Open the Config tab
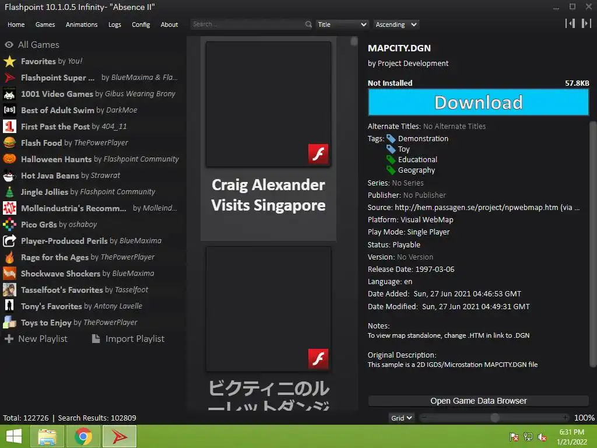 (x=141, y=24)
